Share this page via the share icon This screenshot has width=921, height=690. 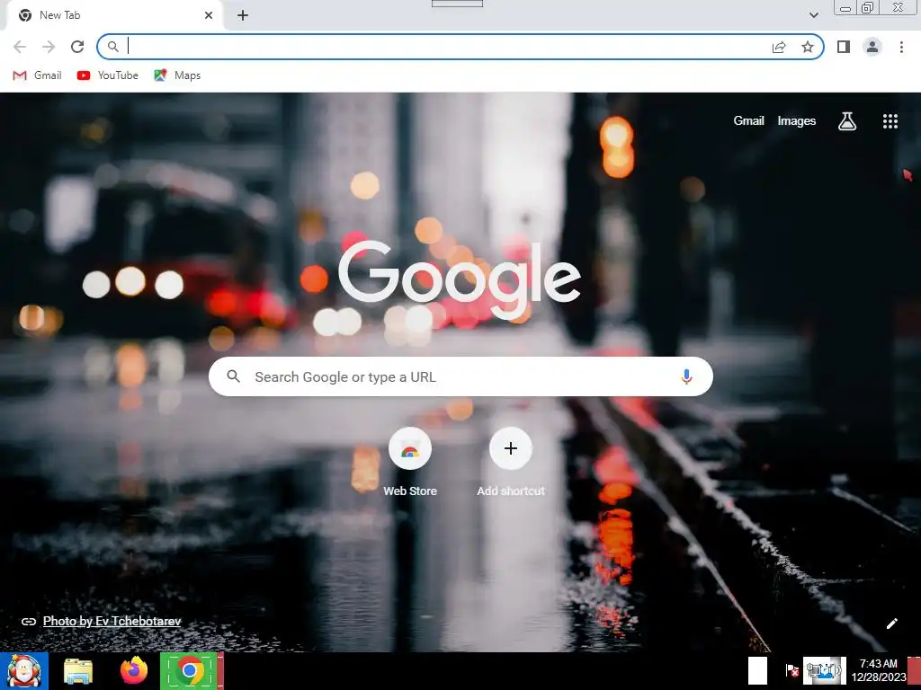[779, 47]
